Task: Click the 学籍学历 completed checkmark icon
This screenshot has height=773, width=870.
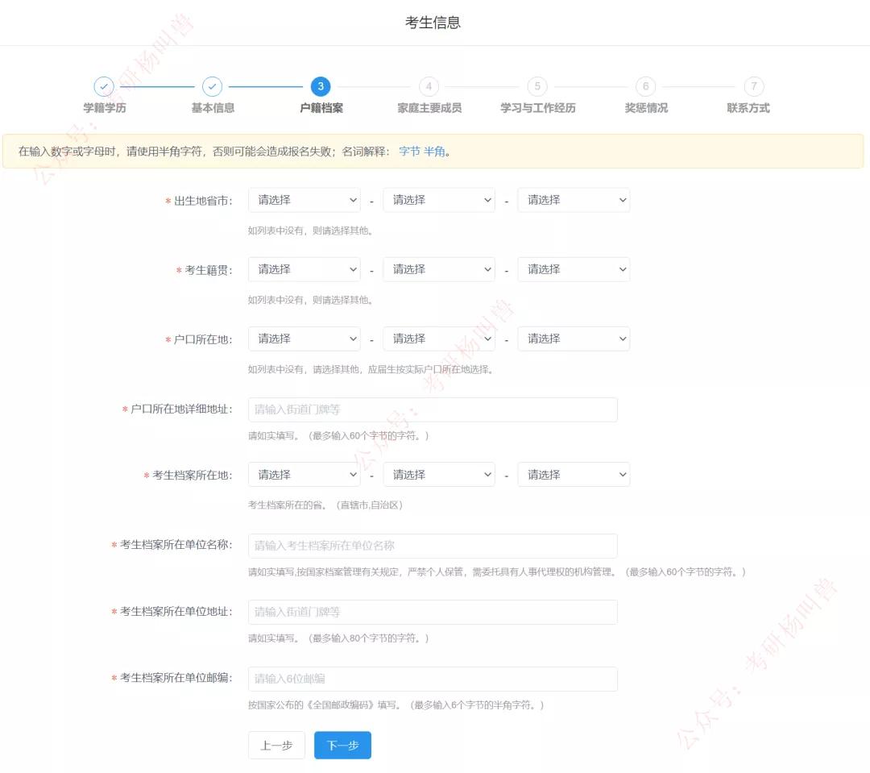Action: point(104,86)
